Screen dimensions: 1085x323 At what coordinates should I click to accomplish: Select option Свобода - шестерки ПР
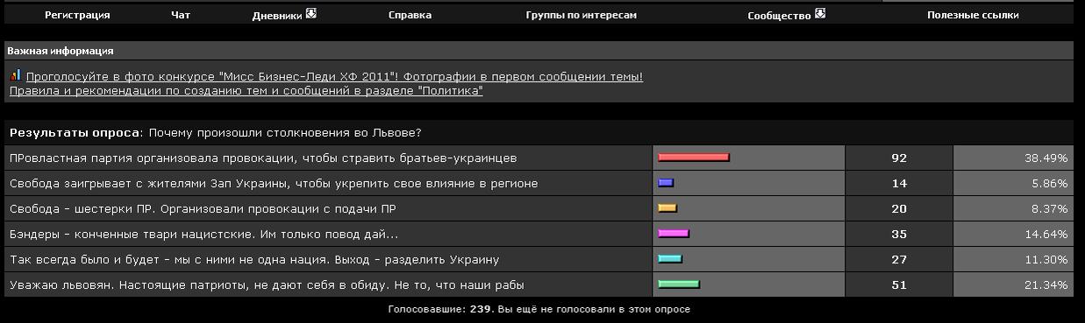203,209
